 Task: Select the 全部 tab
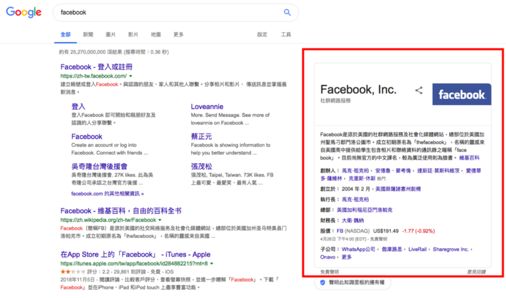66,35
